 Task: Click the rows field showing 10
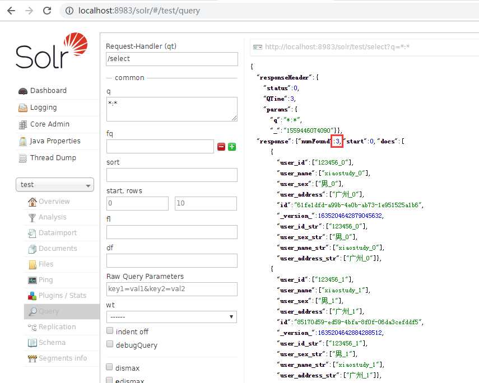[206, 203]
